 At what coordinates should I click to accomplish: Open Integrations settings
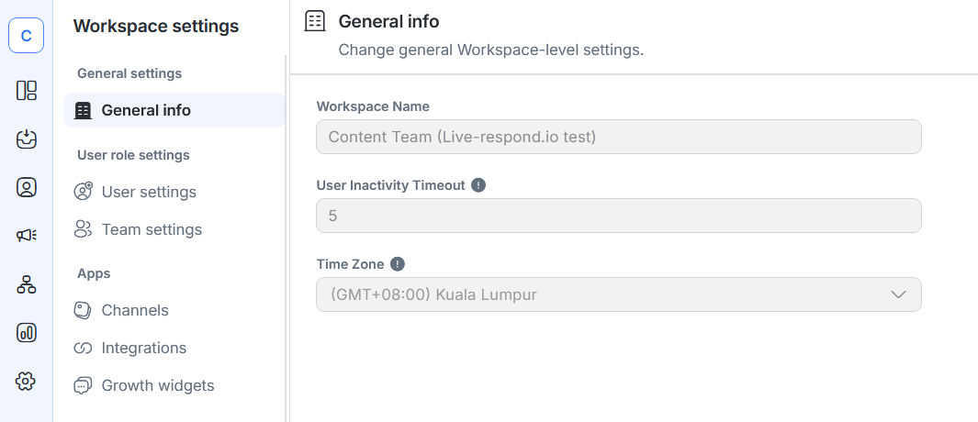tap(143, 348)
